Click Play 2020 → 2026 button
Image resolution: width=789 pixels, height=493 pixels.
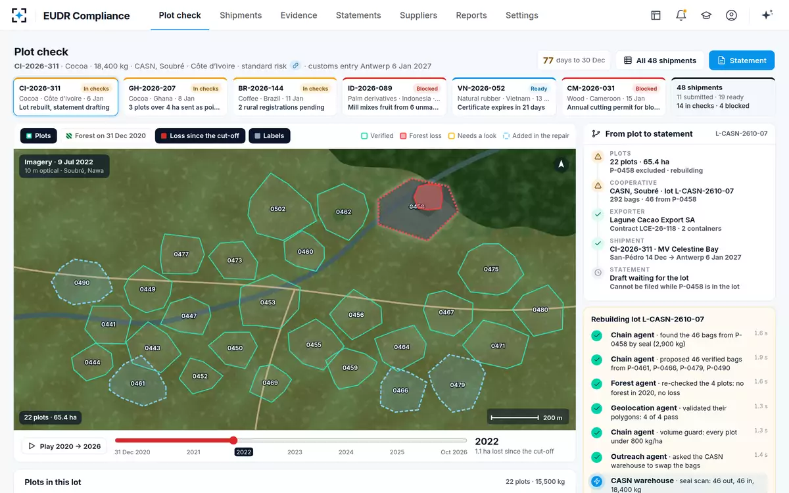click(x=64, y=446)
